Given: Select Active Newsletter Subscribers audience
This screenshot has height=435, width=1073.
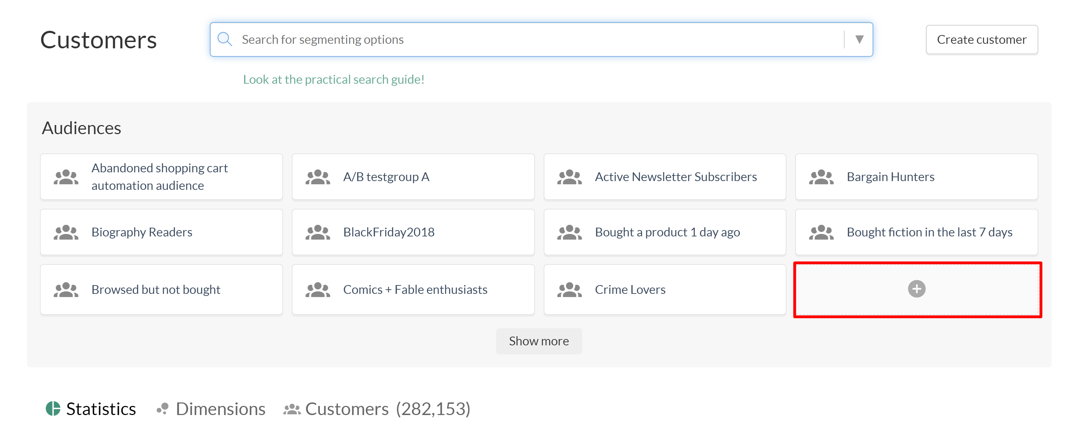Looking at the screenshot, I should coord(675,177).
